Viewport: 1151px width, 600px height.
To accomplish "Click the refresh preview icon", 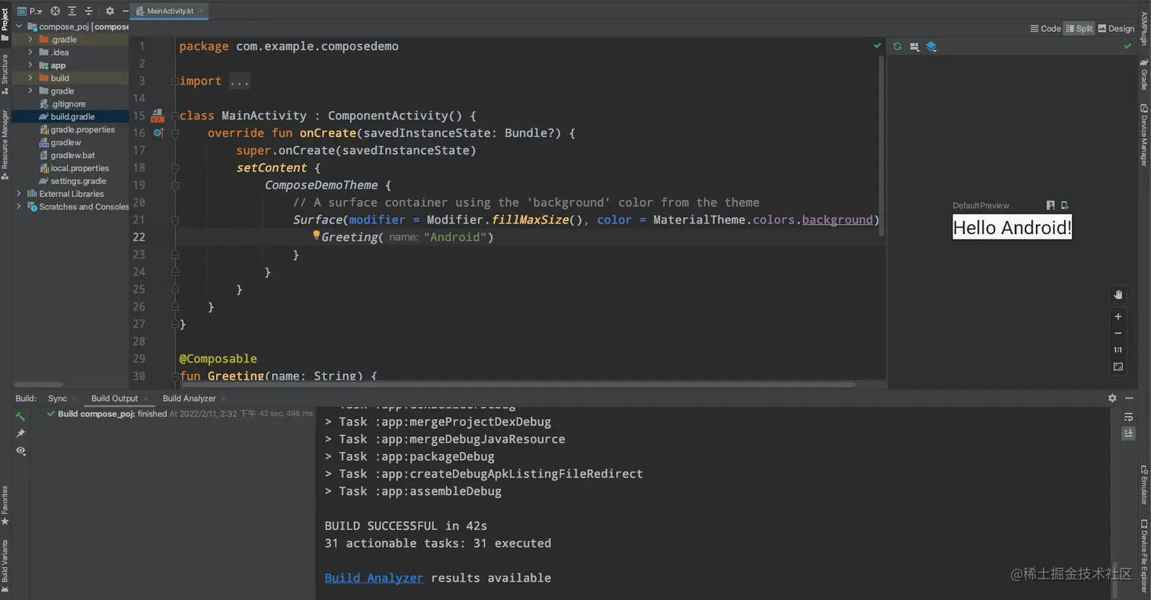I will pos(898,46).
